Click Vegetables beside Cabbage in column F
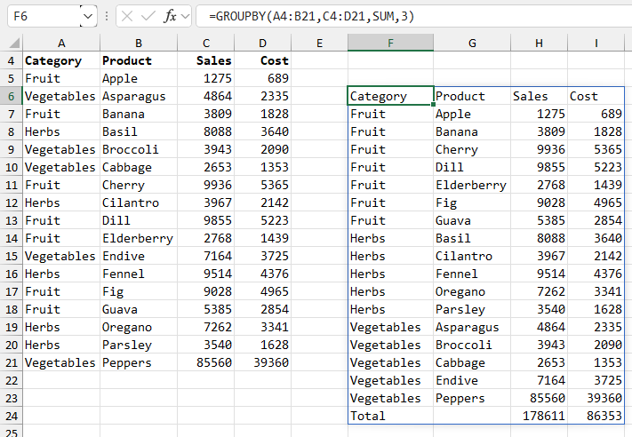The height and width of the screenshot is (437, 632). point(390,362)
